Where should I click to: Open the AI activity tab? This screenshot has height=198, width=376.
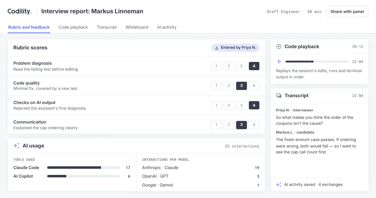[167, 27]
